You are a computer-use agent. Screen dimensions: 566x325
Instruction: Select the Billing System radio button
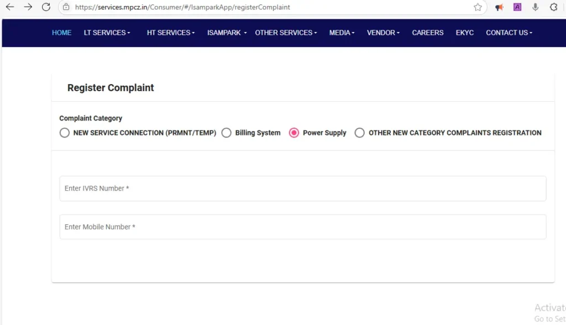[x=226, y=133]
